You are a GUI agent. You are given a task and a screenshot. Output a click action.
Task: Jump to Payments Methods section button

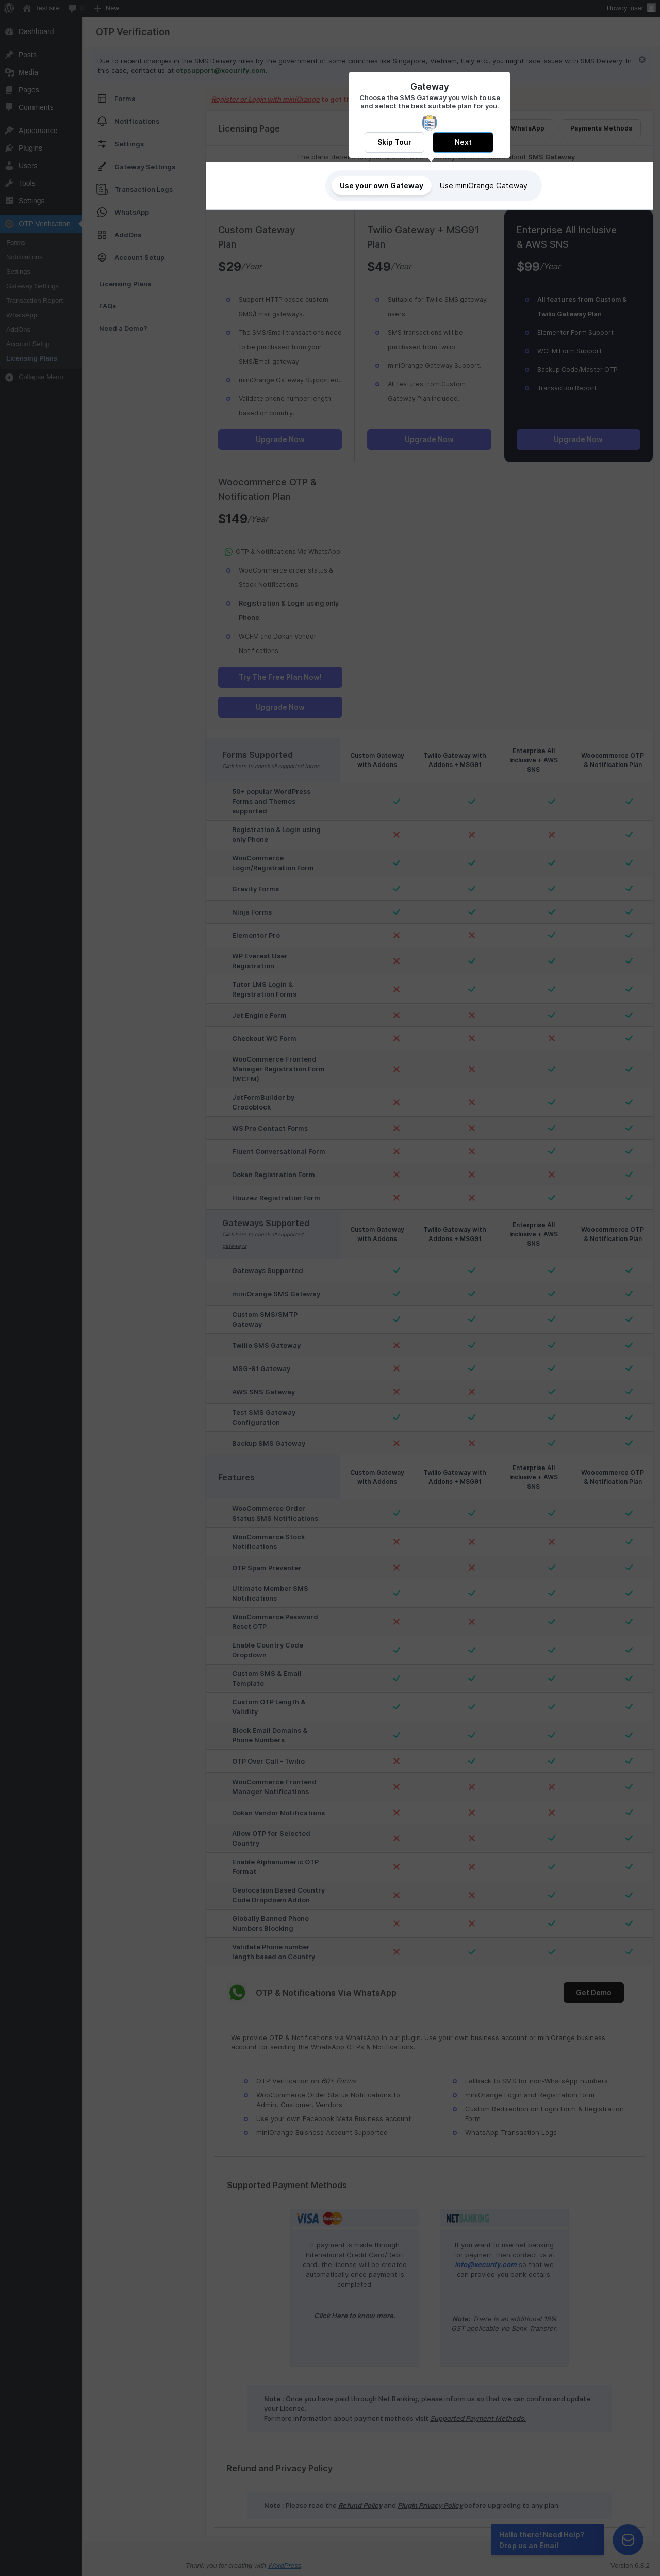(x=601, y=128)
